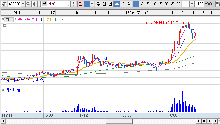Viewport: 220px width, 125px height.
Task: Toggle the 분 minute chart period
Action: point(117,4)
